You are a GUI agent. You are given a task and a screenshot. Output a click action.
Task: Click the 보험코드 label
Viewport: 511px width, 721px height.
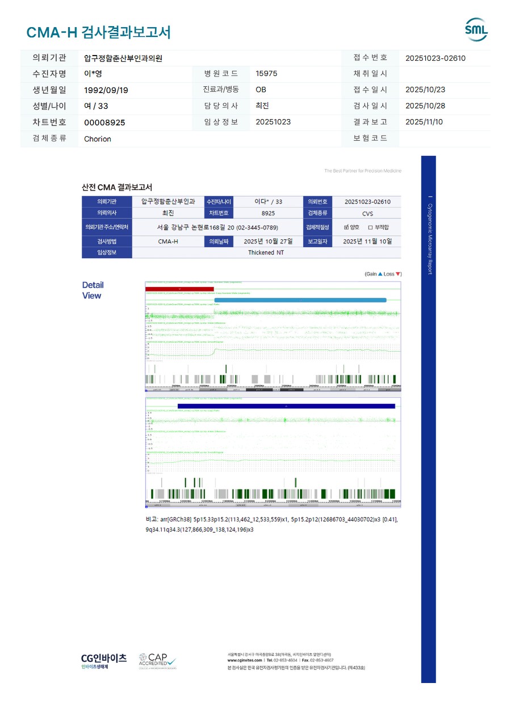370,138
